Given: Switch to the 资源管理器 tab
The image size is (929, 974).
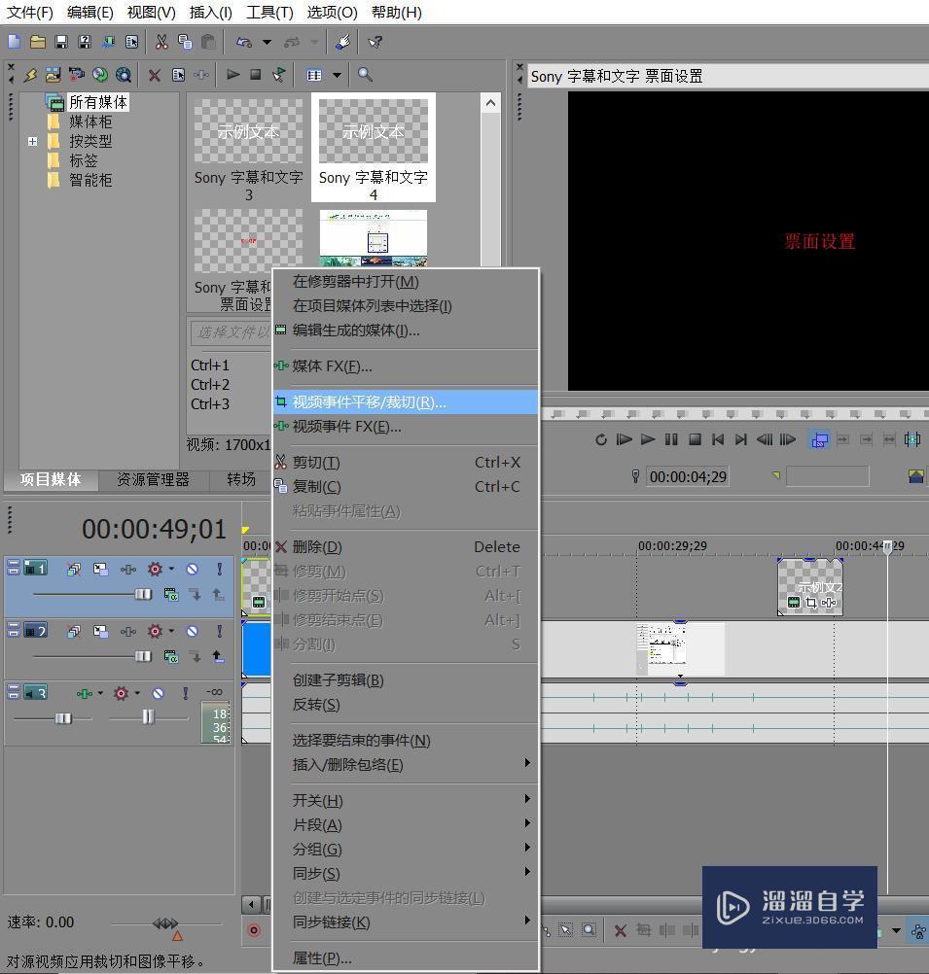Looking at the screenshot, I should tap(153, 479).
